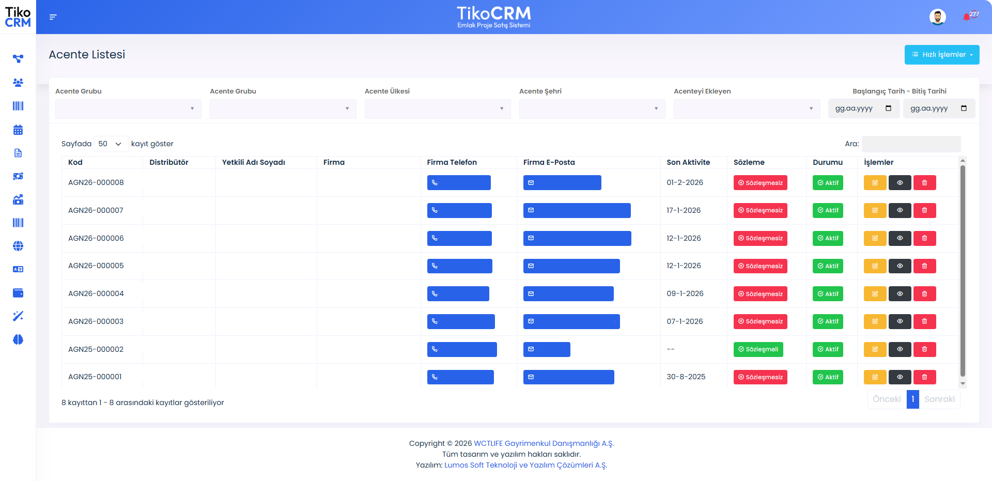Open the notification bell icon
Image resolution: width=992 pixels, height=481 pixels.
(x=967, y=17)
